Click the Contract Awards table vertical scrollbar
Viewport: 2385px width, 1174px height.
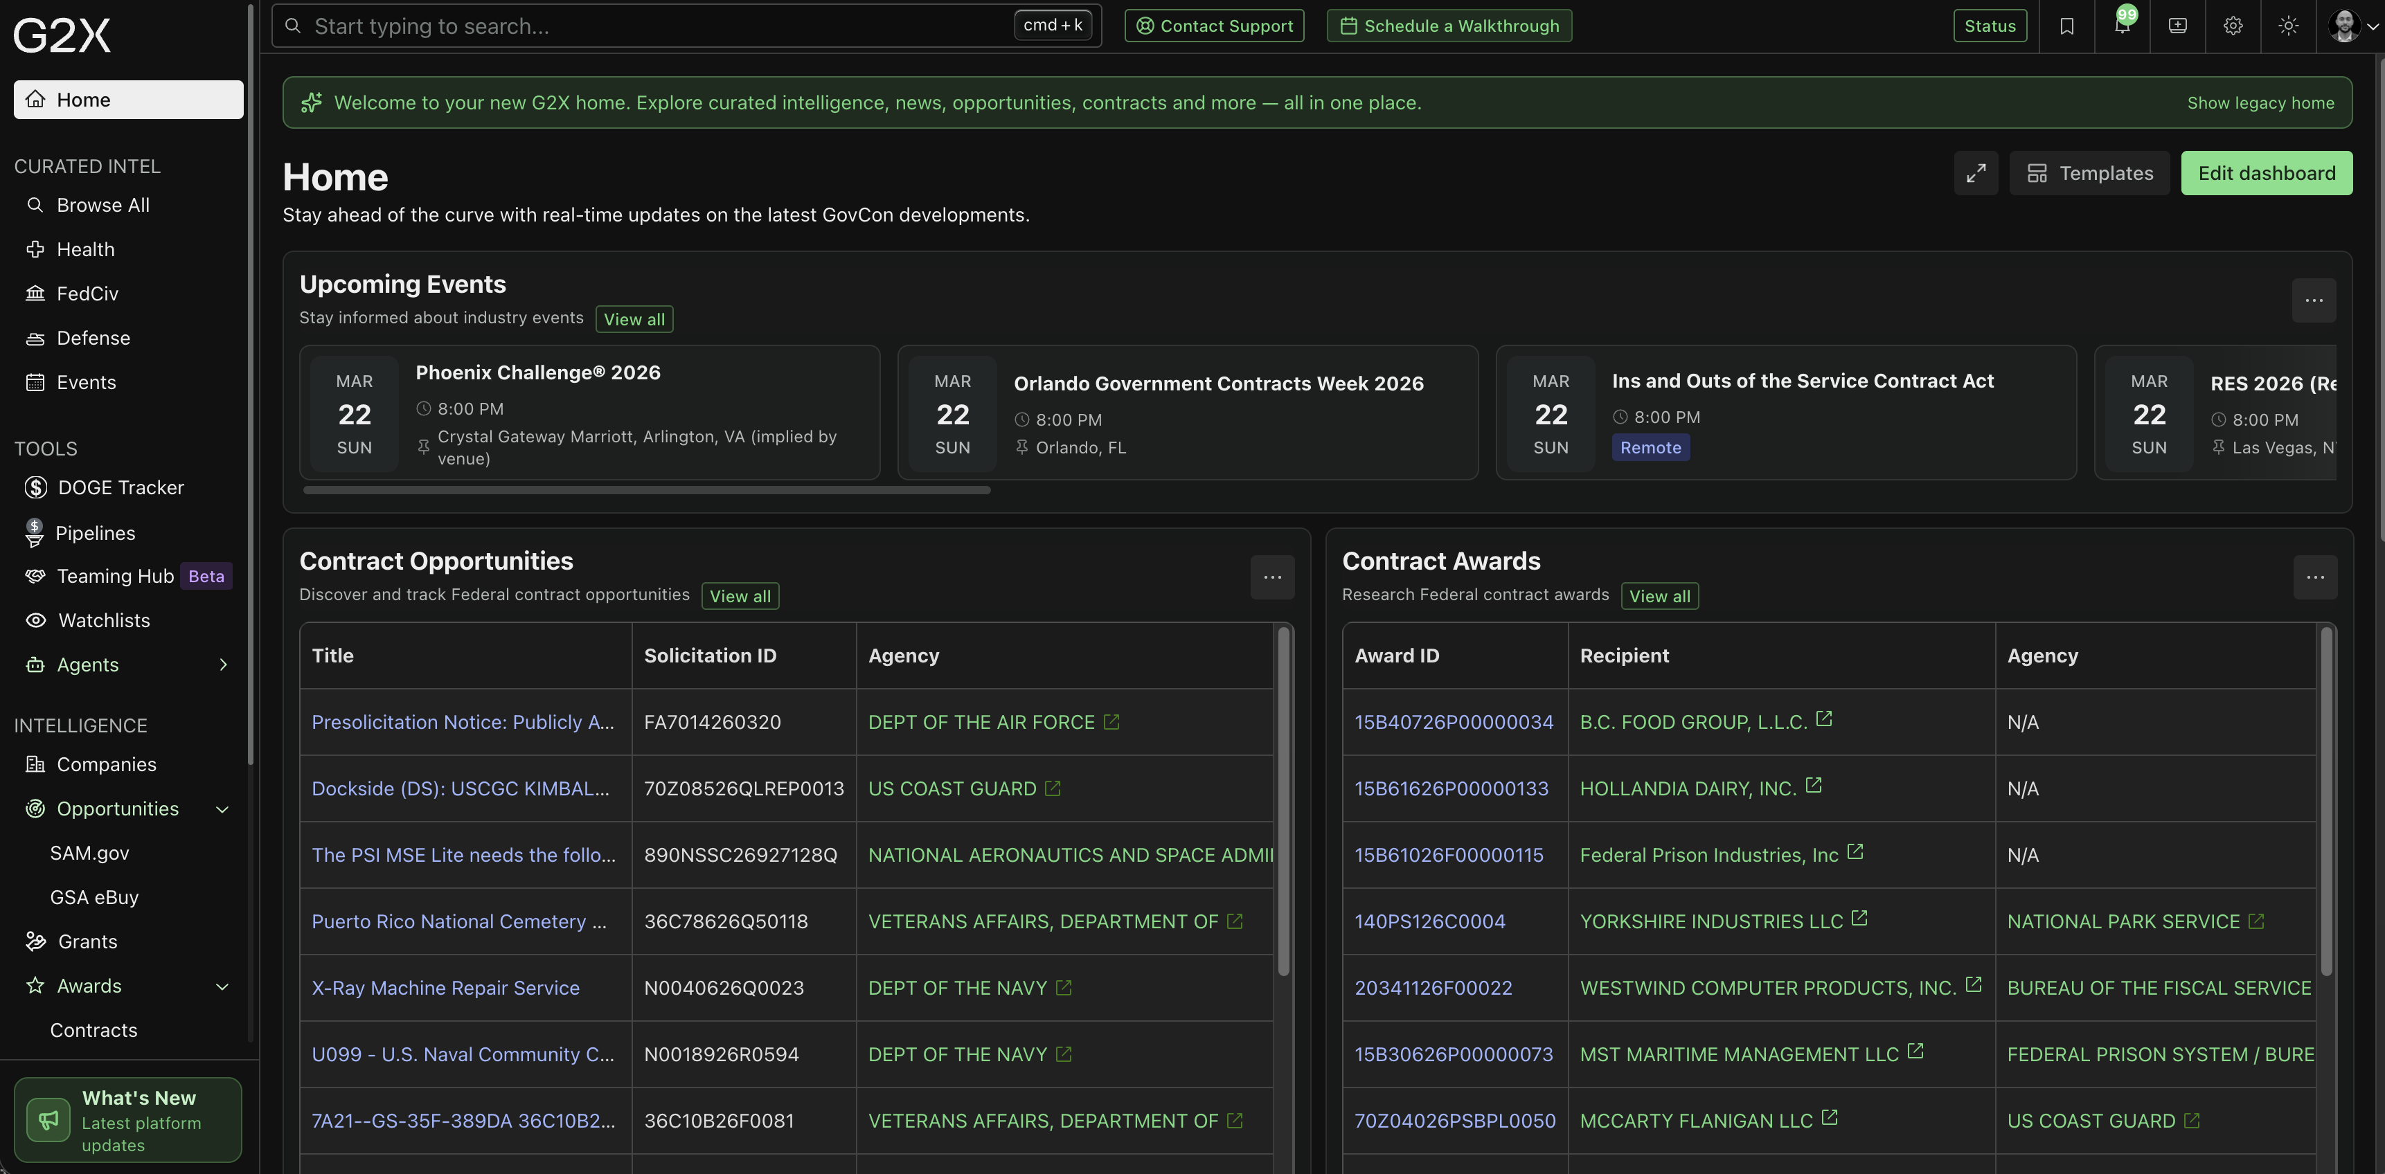(x=2325, y=801)
